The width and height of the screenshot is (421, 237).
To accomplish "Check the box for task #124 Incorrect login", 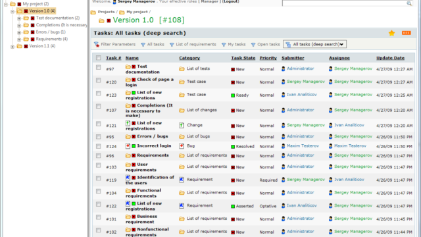I will [x=99, y=146].
